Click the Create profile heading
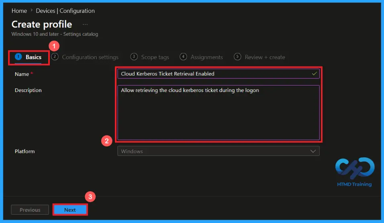Viewport: 384px width, 223px height. coord(42,24)
